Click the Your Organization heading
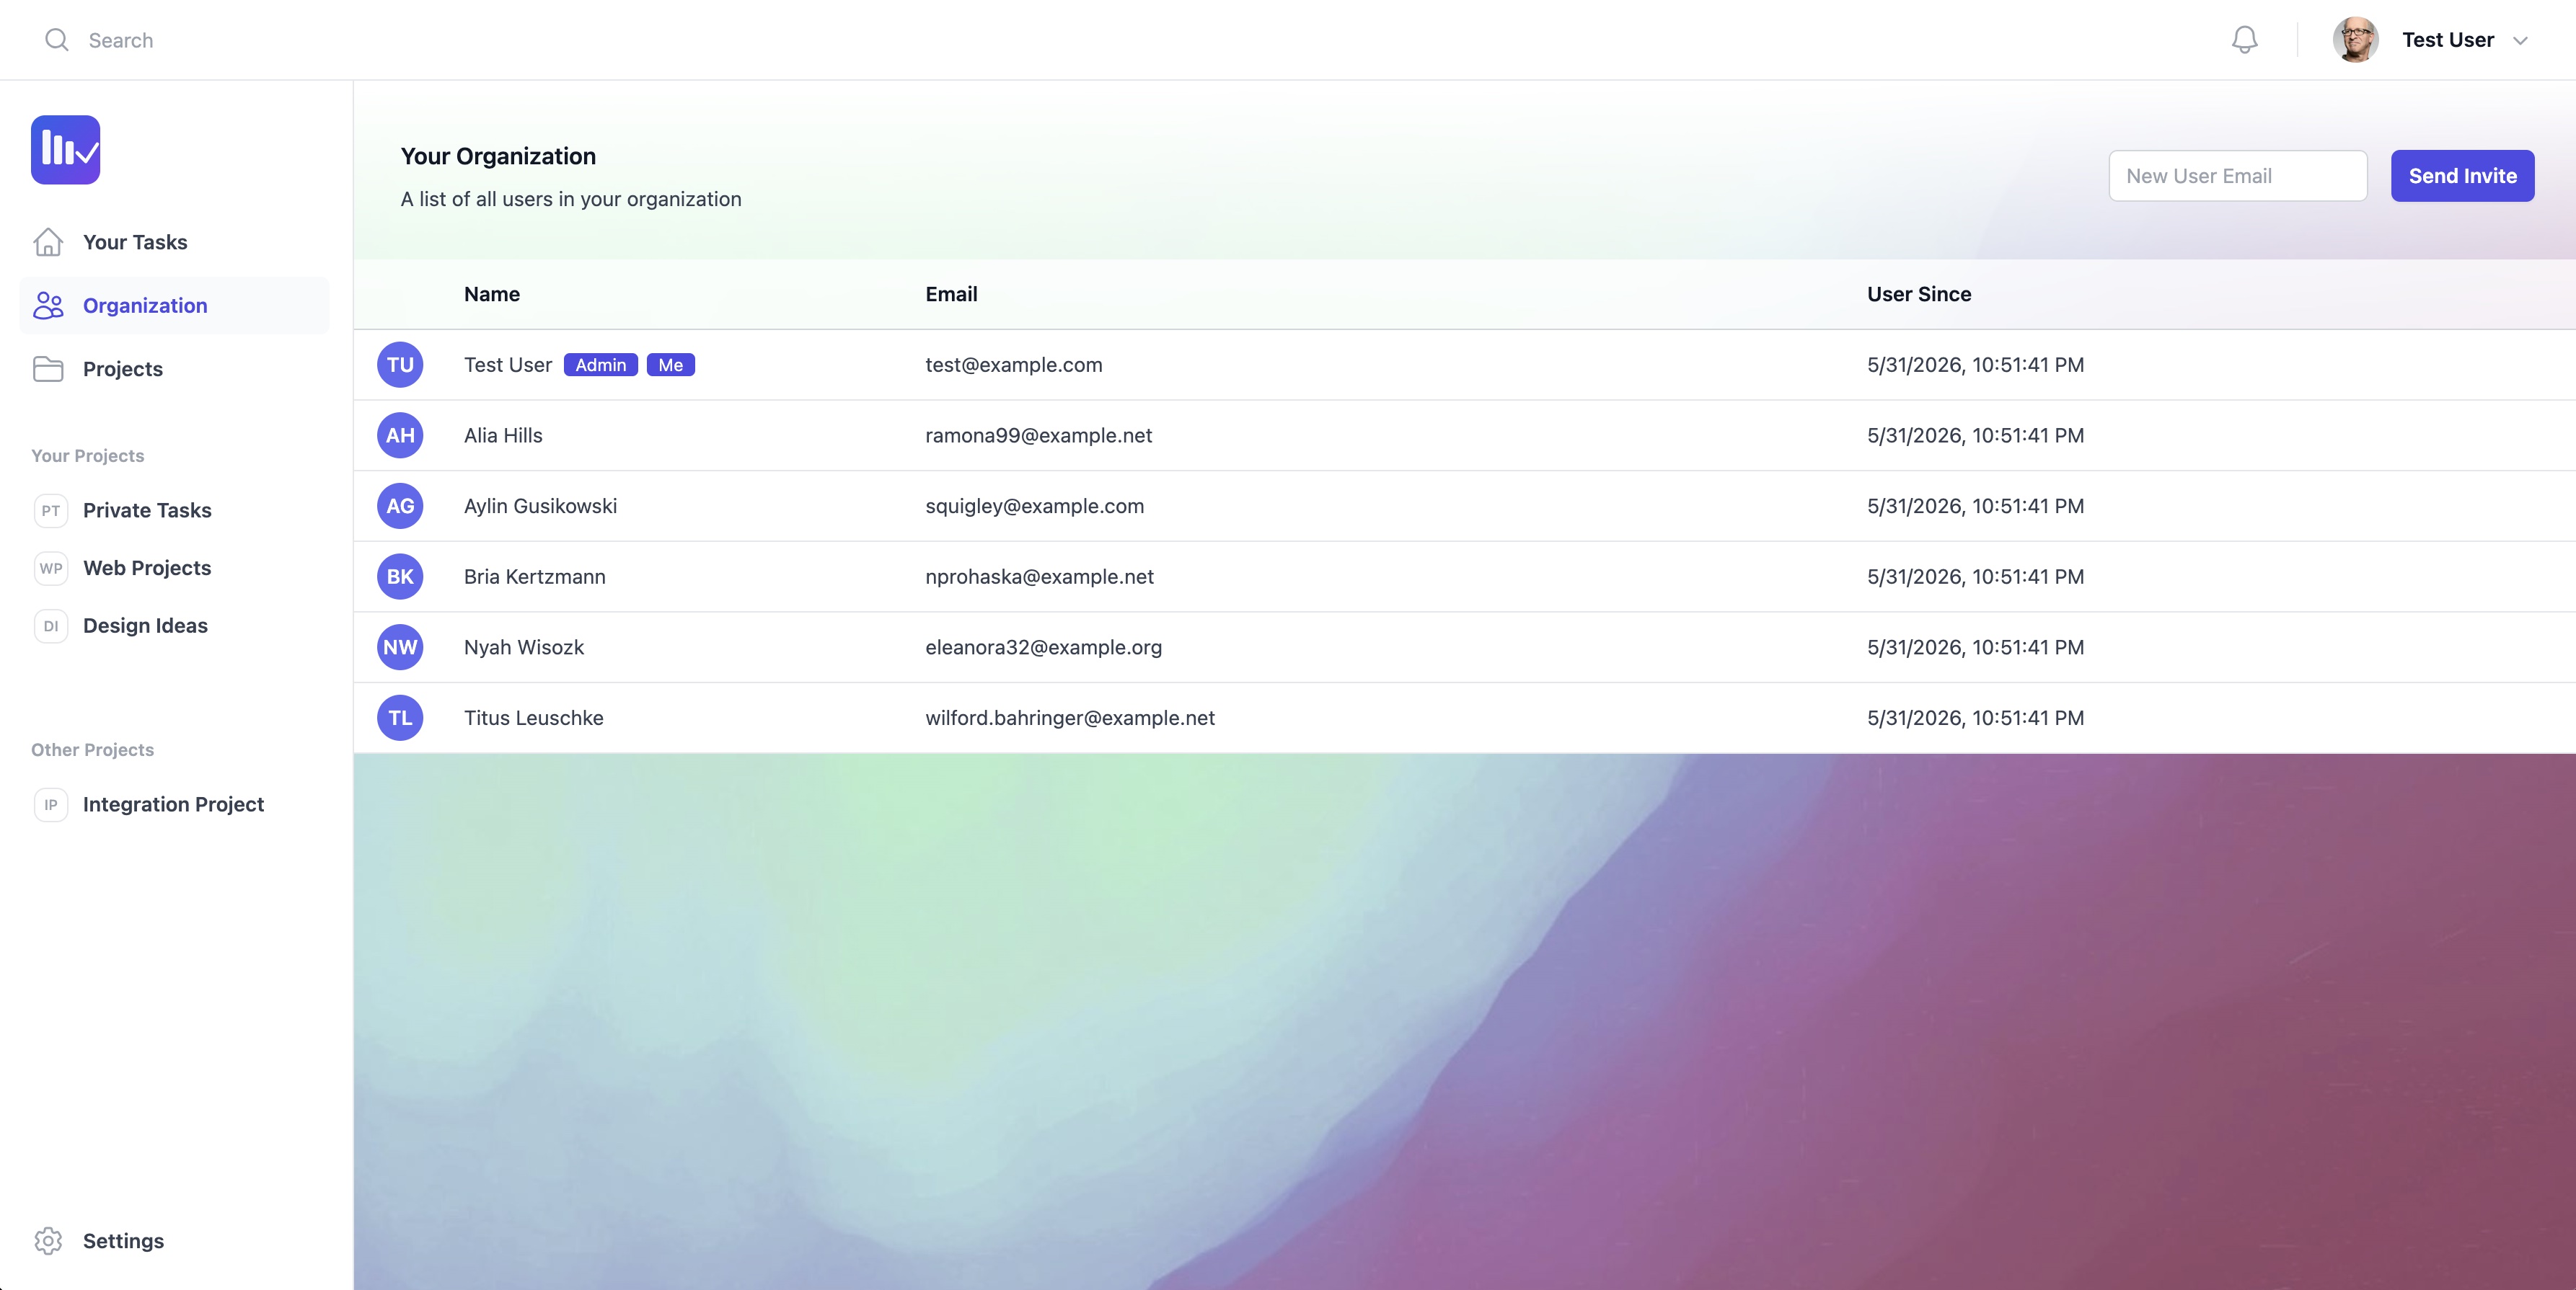This screenshot has width=2576, height=1290. pos(498,157)
